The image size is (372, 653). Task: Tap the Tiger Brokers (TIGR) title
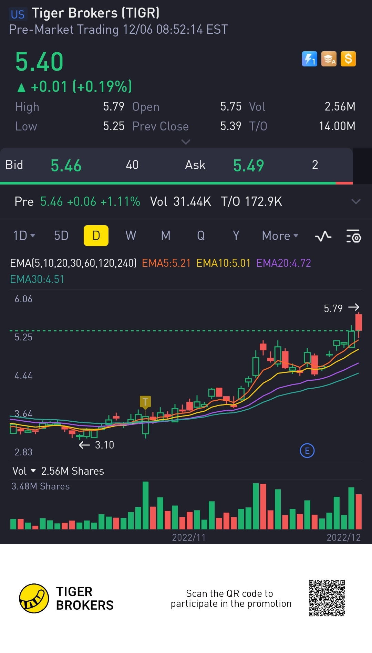96,13
